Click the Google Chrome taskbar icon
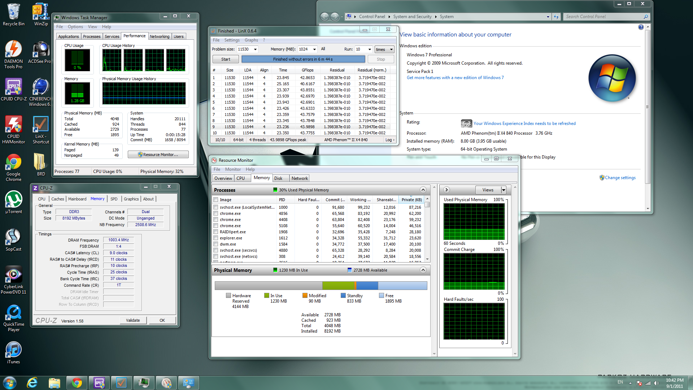This screenshot has width=693, height=390. 77,383
